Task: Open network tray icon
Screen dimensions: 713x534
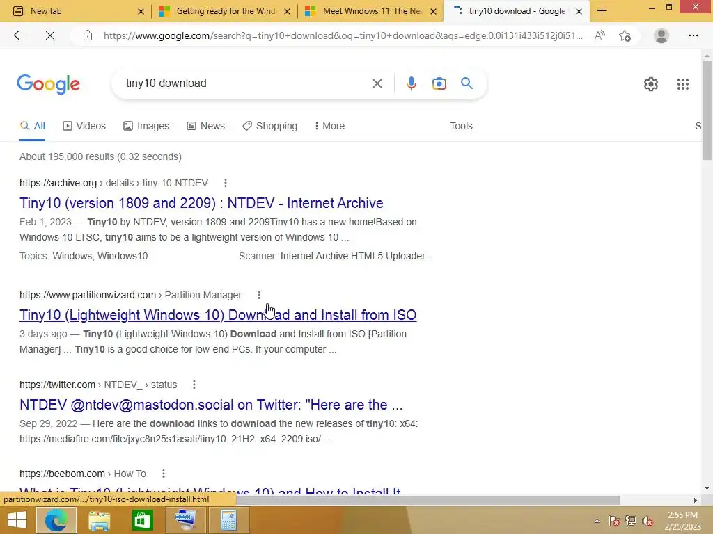Action: (630, 521)
